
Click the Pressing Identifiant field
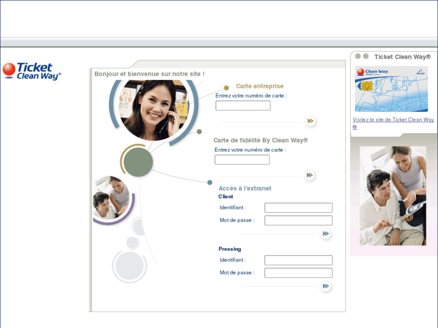click(x=298, y=260)
